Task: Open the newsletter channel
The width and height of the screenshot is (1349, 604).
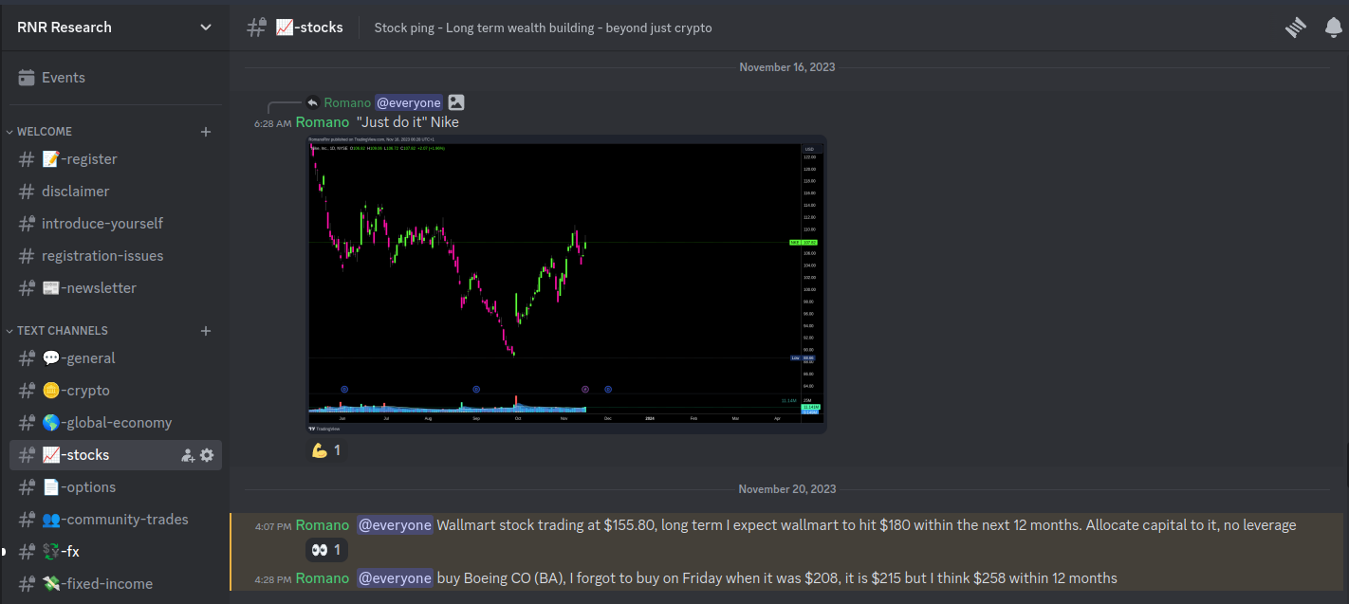Action: (x=115, y=288)
